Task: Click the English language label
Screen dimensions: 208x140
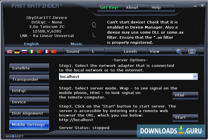Action: tap(31, 44)
